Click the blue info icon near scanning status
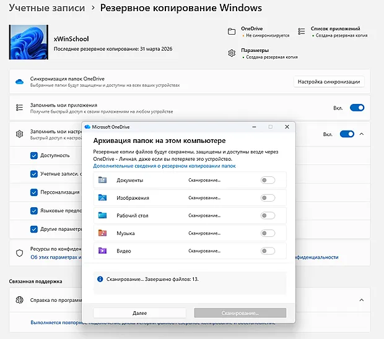The width and height of the screenshot is (384, 339). (x=100, y=279)
